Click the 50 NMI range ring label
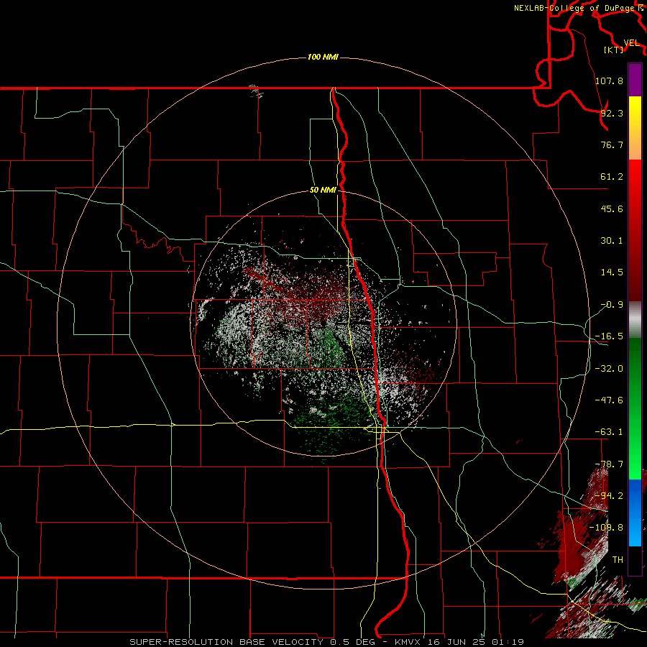The image size is (647, 647). 323,191
